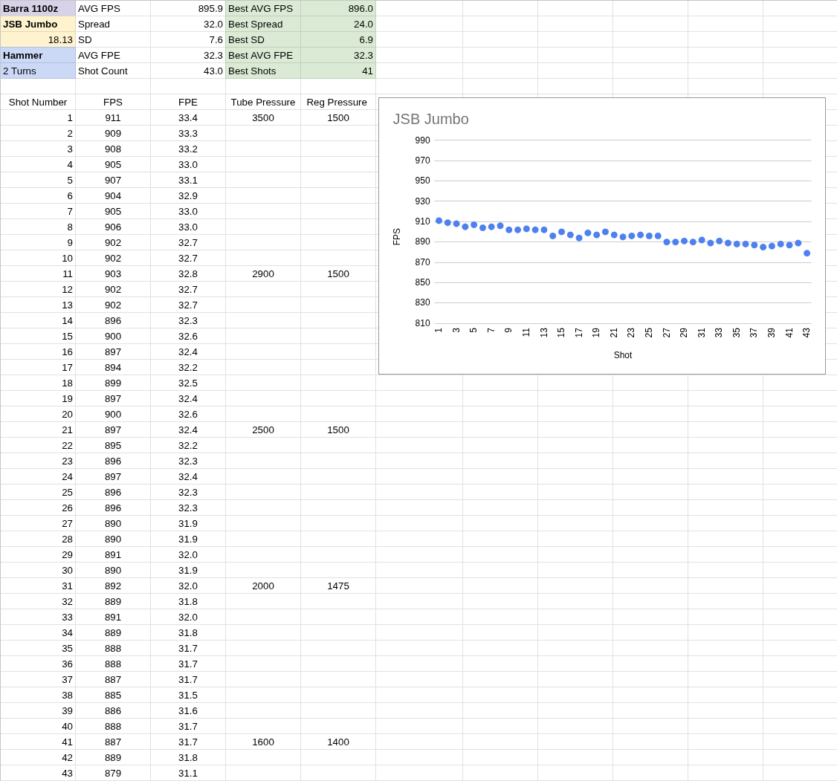
Task: Click the 'Best AVG FPS' label
Action: click(x=263, y=8)
